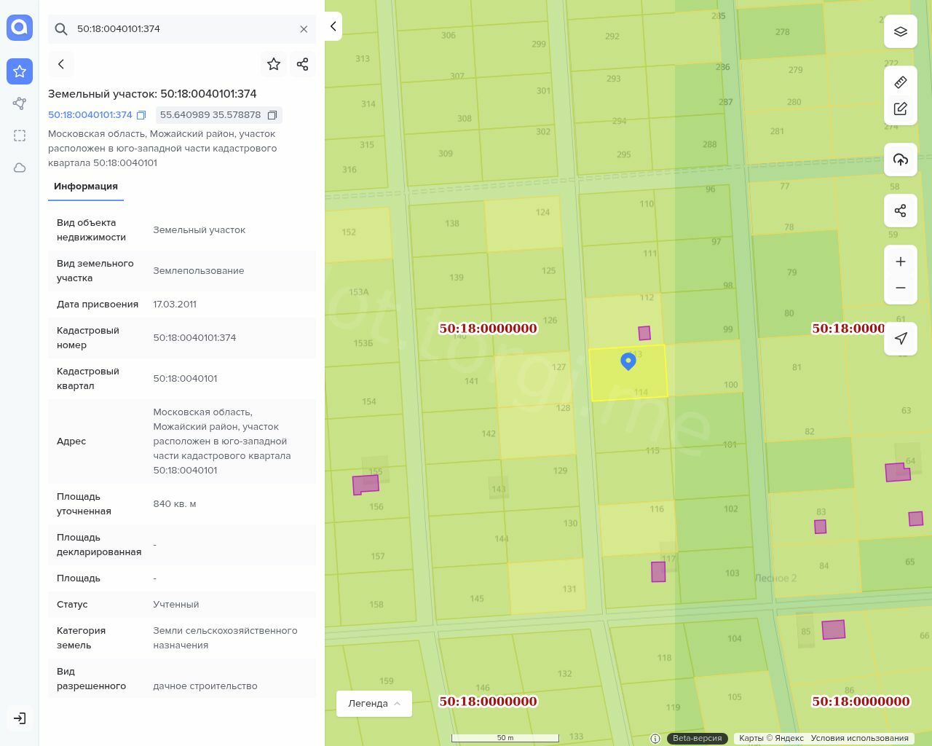Image resolution: width=932 pixels, height=746 pixels.
Task: Share this parcel from info panel
Action: 303,64
